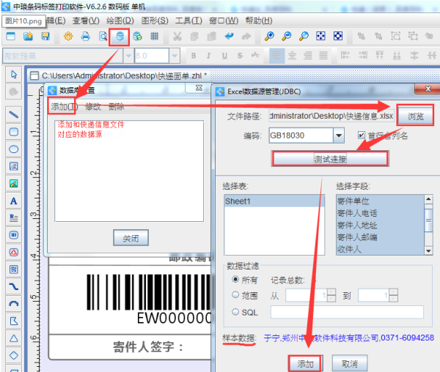Click the 添加 button in Excel dialog
Image resolution: width=440 pixels, height=372 pixels.
pyautogui.click(x=305, y=364)
